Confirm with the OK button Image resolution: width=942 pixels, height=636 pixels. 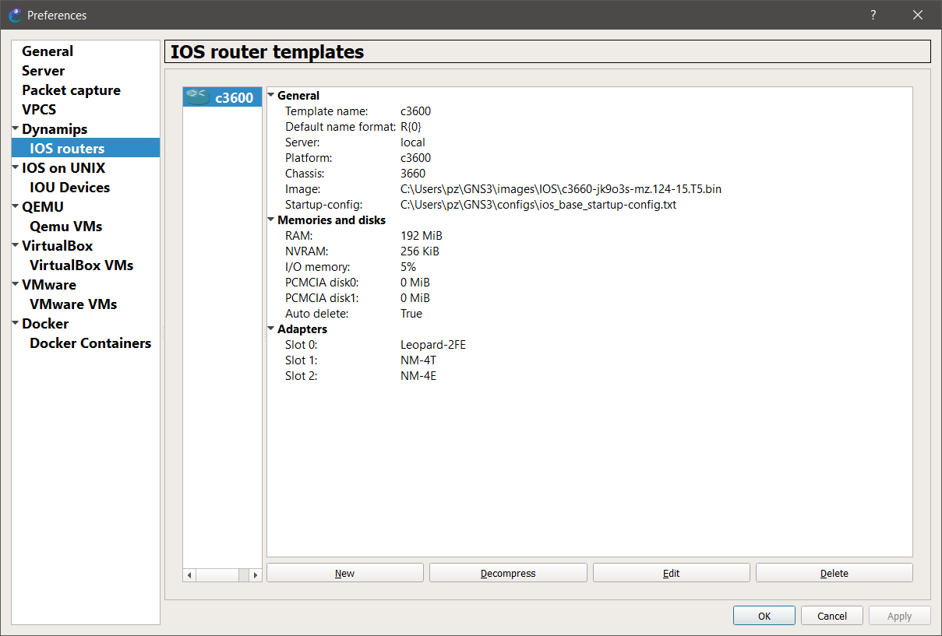(764, 616)
